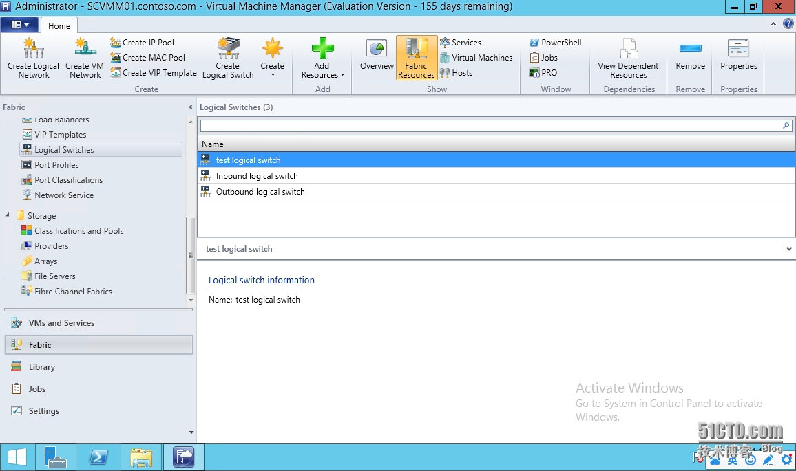Screen dimensions: 796x471
Task: Select Arrays tree node
Action: (x=40, y=261)
